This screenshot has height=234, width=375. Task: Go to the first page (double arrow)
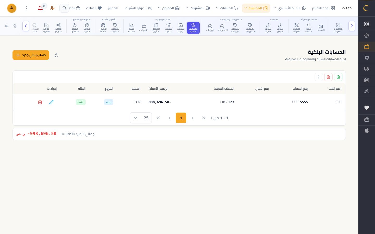click(x=204, y=118)
